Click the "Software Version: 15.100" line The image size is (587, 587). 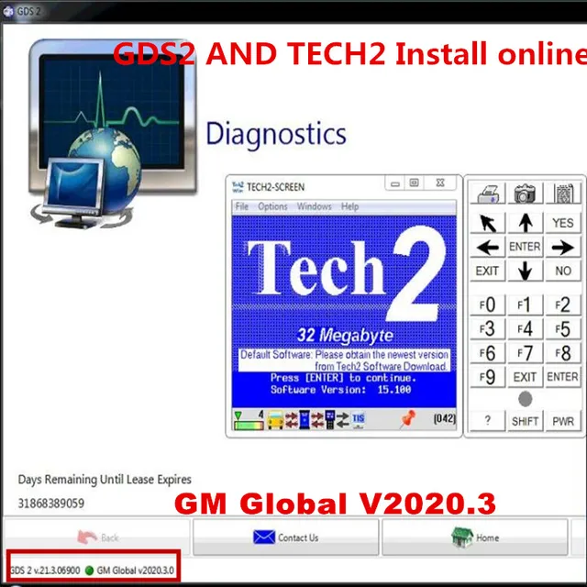point(341,390)
